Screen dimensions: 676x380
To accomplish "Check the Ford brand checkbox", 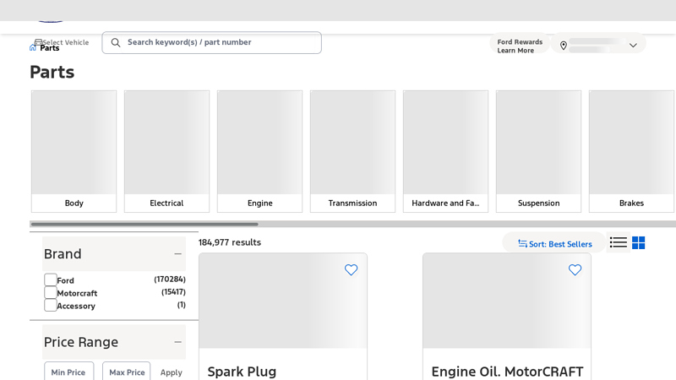I will click(51, 280).
